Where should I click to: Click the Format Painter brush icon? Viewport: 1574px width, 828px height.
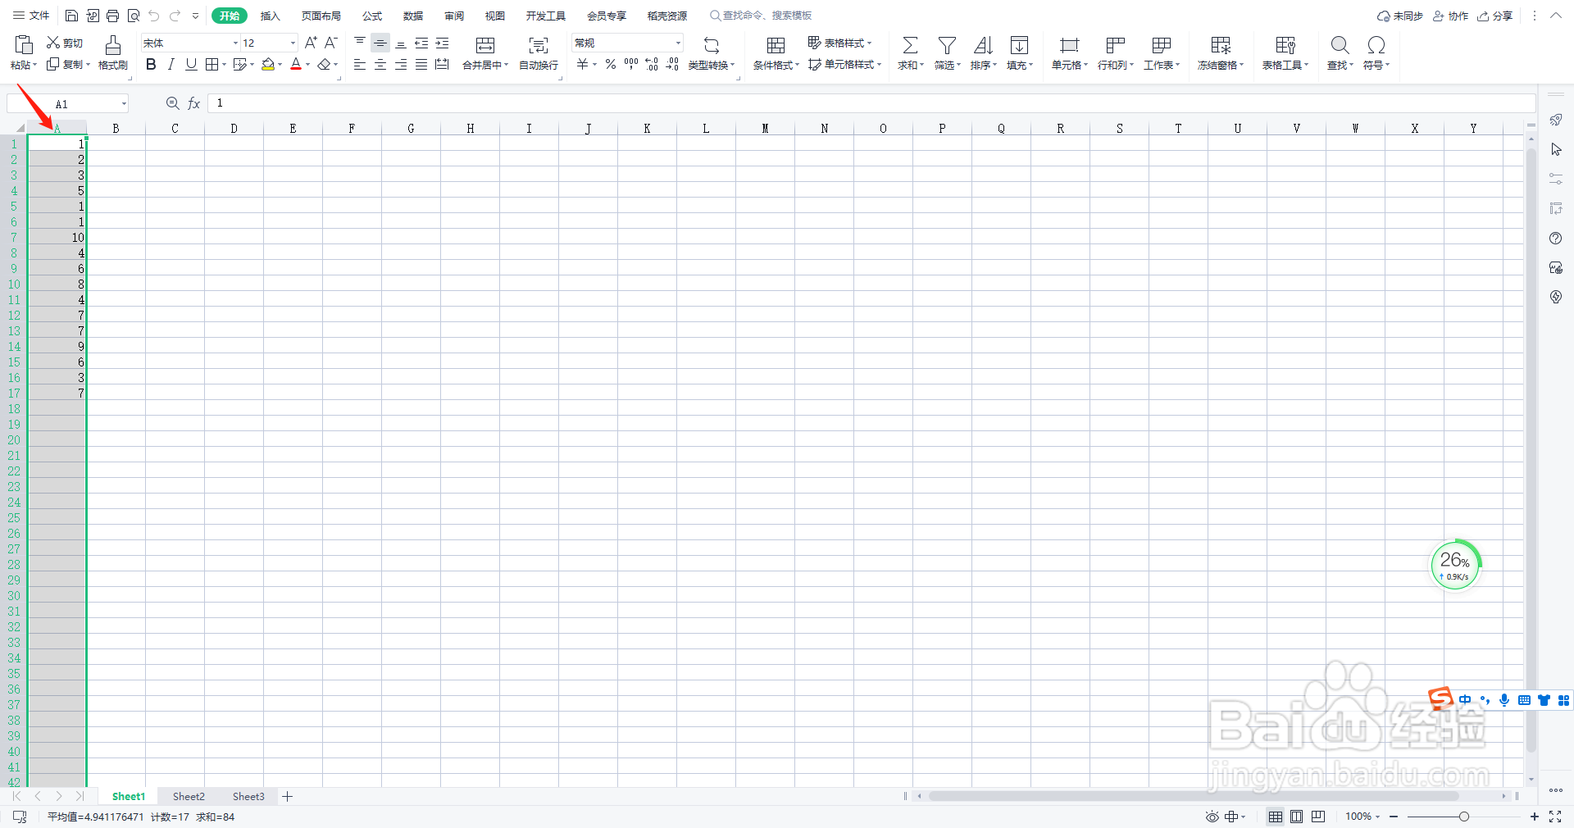[x=113, y=44]
